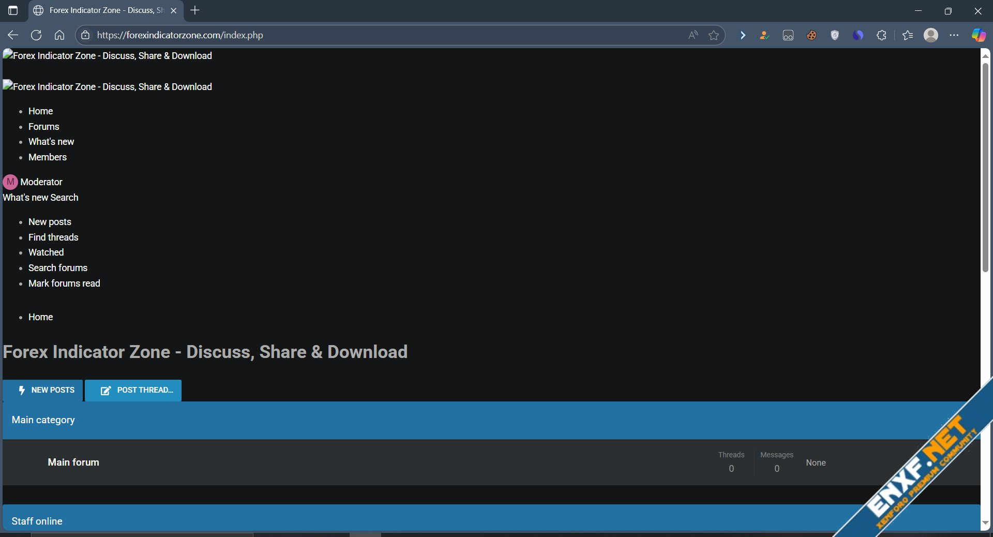Viewport: 993px width, 537px height.
Task: Open the cookie extension icon
Action: pyautogui.click(x=811, y=35)
